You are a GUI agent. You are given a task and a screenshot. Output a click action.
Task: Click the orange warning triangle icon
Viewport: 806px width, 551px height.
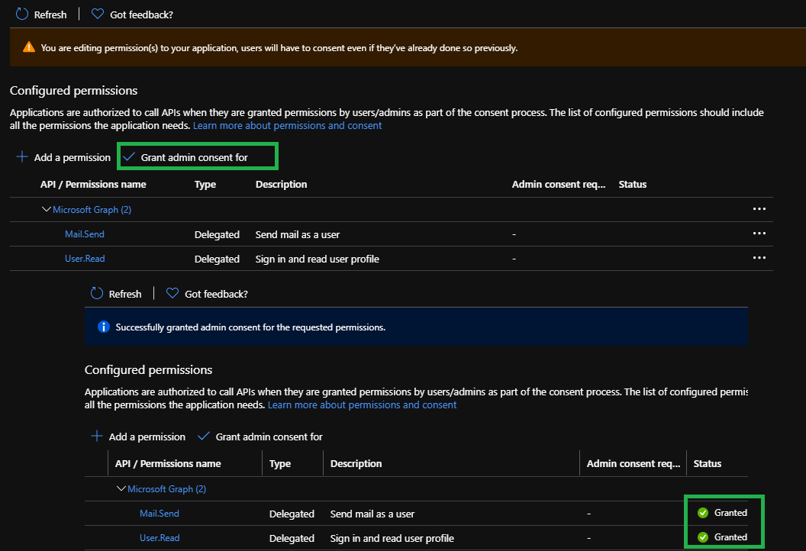click(29, 47)
